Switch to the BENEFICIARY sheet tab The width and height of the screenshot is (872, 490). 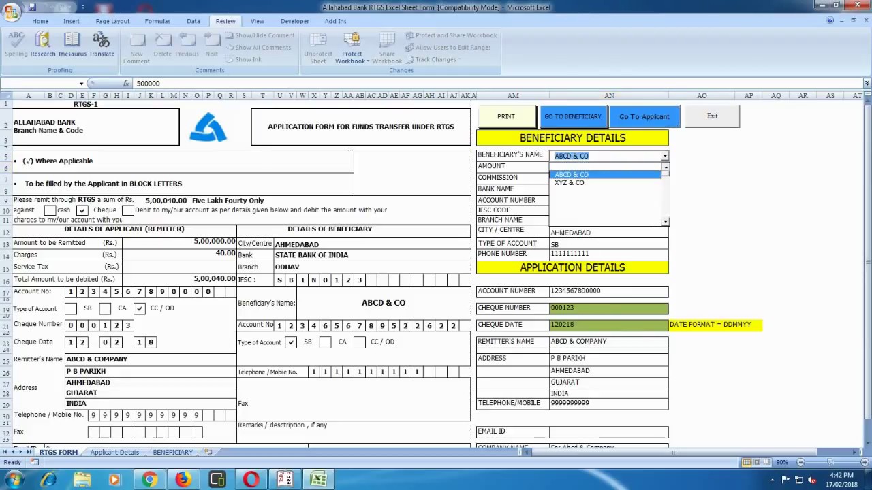pos(172,452)
